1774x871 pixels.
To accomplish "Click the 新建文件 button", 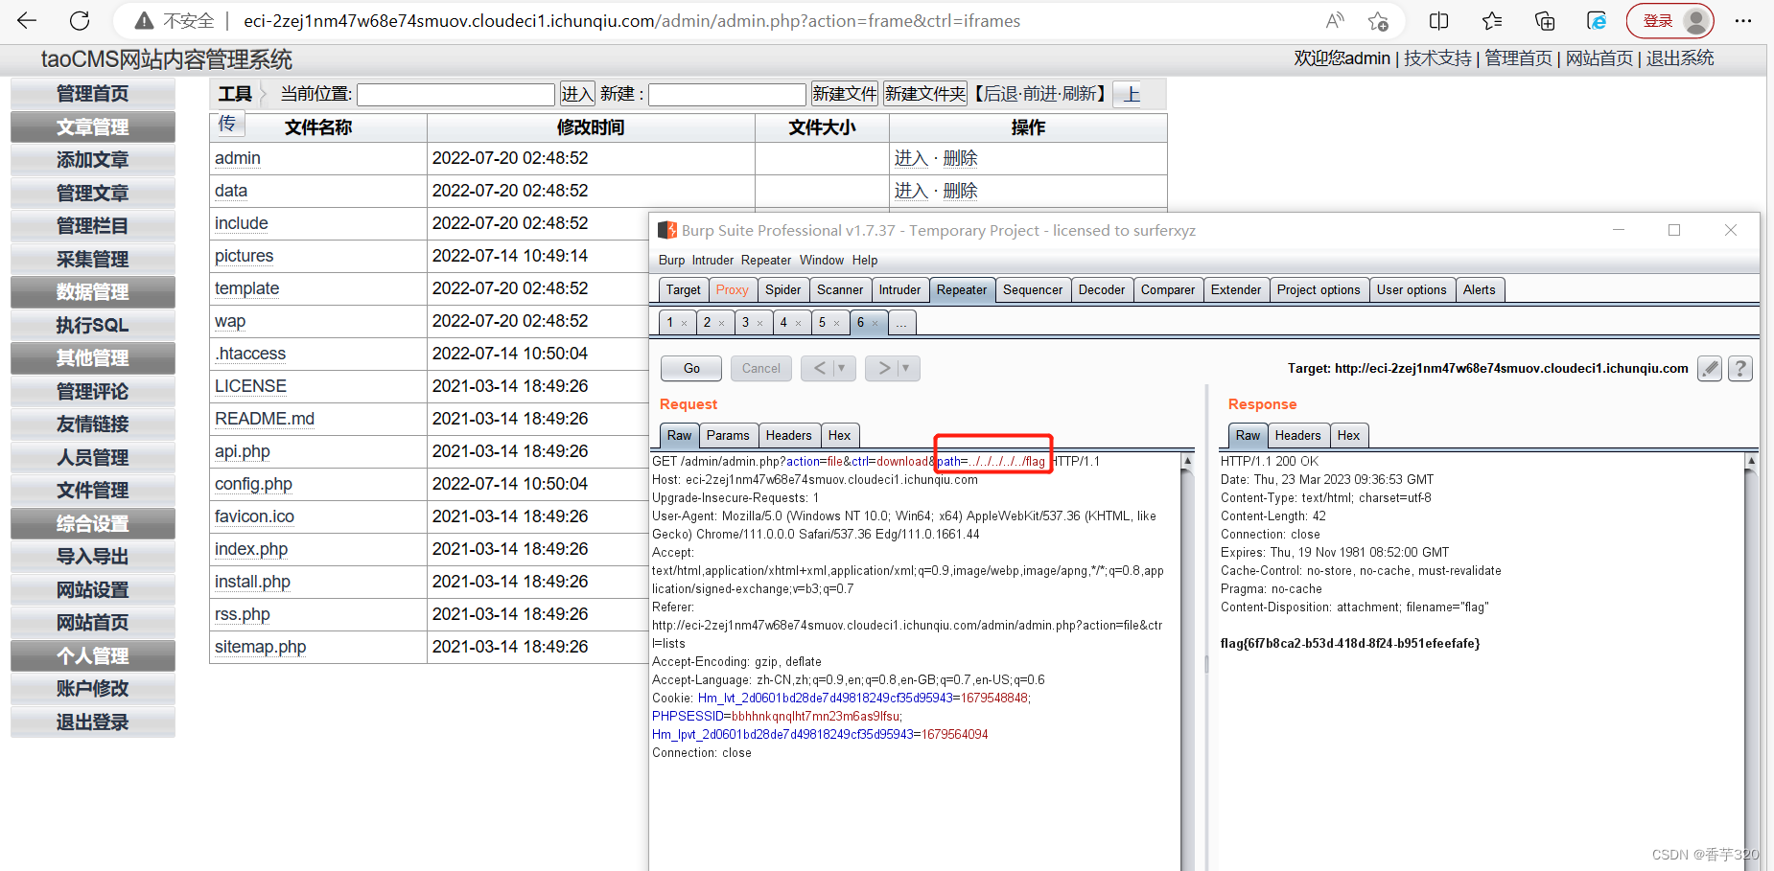I will click(845, 94).
